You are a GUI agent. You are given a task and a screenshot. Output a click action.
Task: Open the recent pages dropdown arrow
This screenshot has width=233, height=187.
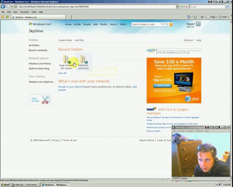tap(12, 7)
